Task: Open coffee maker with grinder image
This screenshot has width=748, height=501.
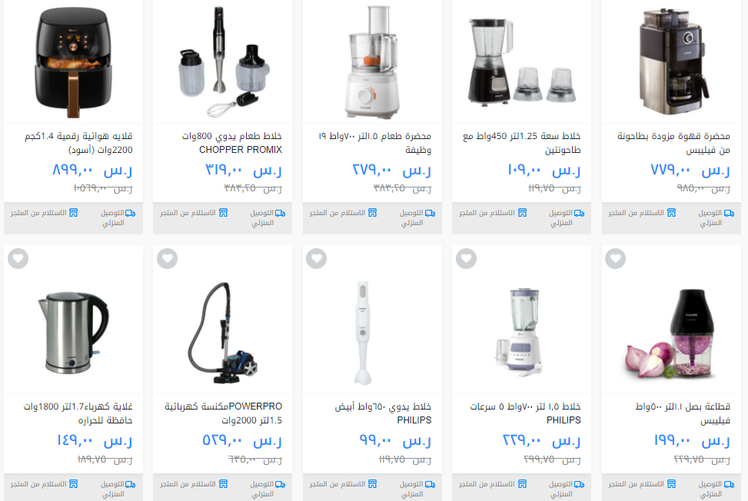Action: click(672, 61)
